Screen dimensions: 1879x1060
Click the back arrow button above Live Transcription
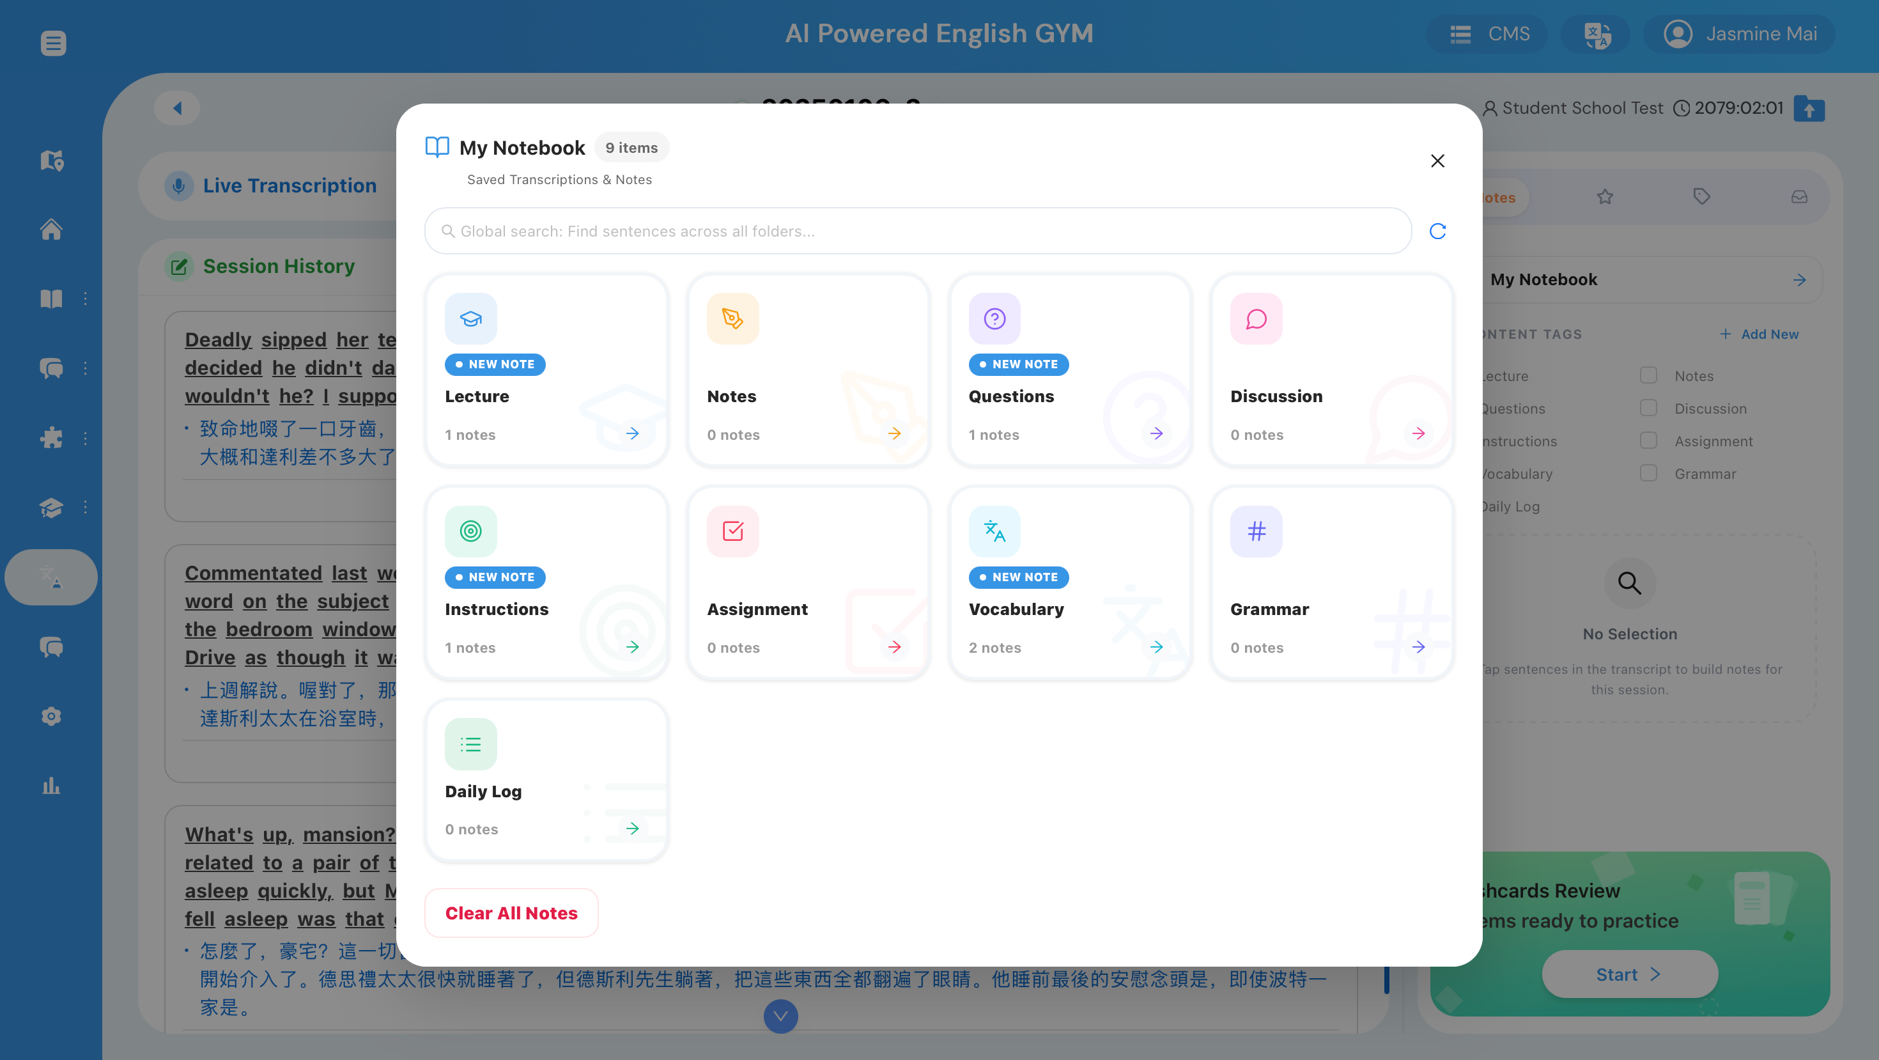click(177, 109)
